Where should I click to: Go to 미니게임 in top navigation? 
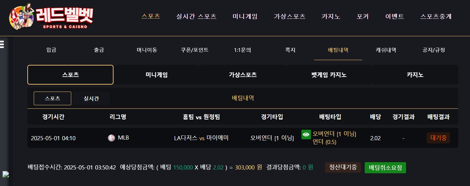tap(245, 17)
